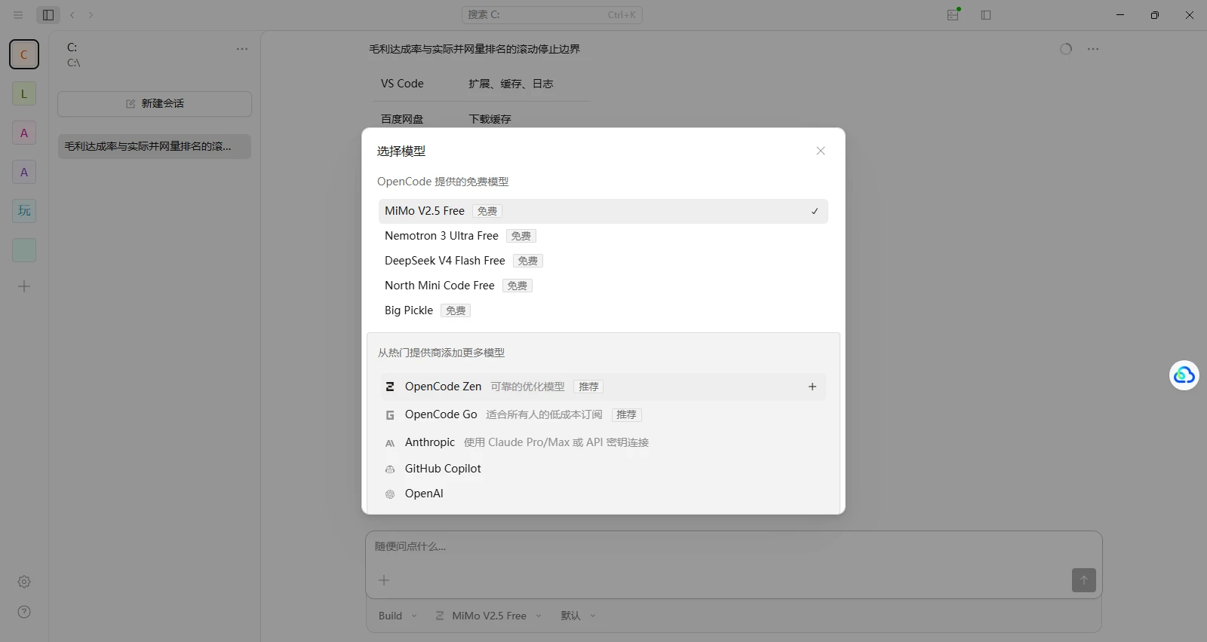This screenshot has width=1207, height=642.
Task: Click the 推荐 tag beside OpenCode Go
Action: 626,414
